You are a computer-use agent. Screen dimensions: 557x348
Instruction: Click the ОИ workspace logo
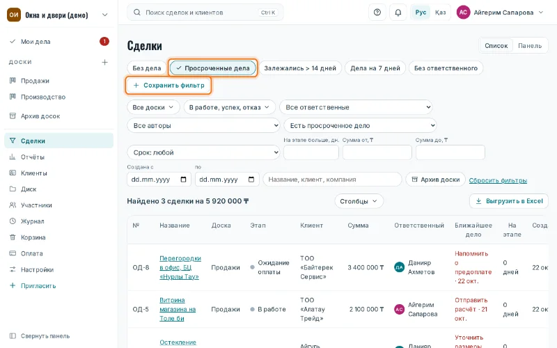(14, 15)
